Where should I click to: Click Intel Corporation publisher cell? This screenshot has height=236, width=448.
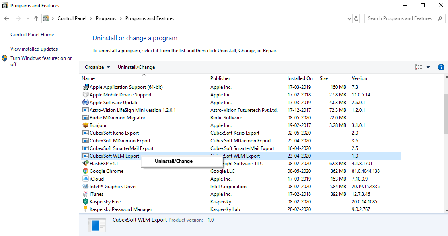tap(228, 186)
